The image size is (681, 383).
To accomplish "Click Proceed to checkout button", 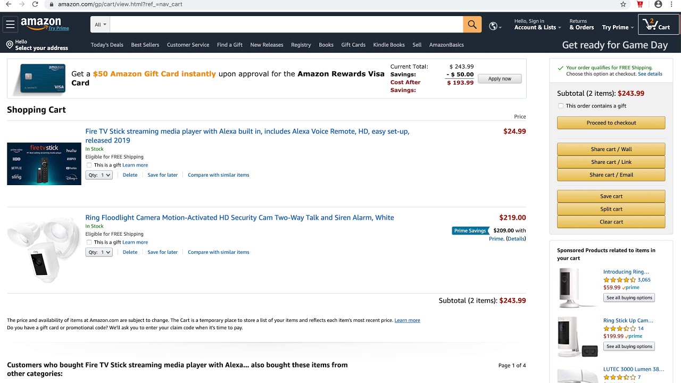I will pos(611,123).
